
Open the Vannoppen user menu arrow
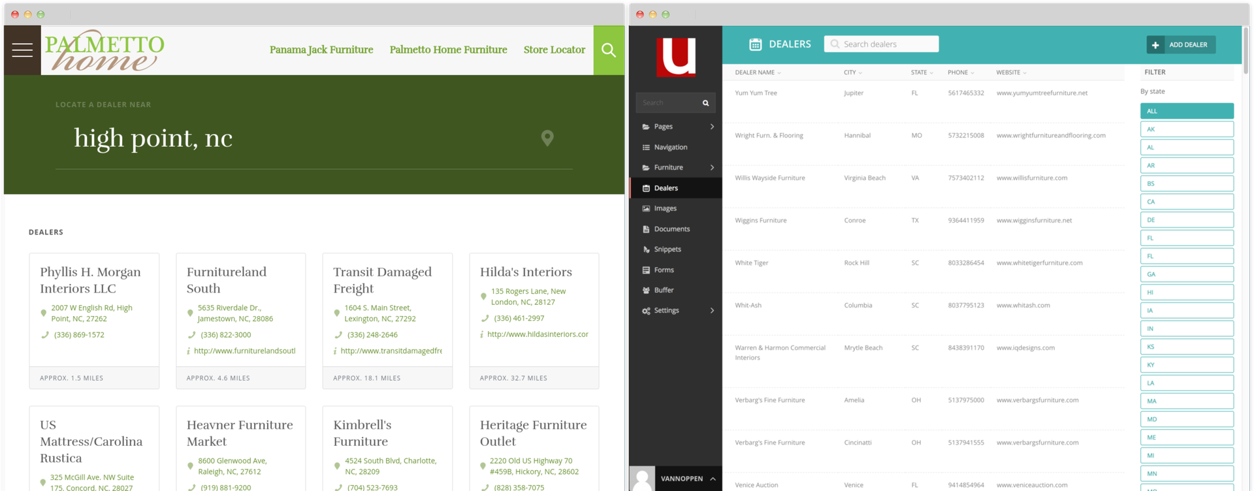(x=713, y=479)
